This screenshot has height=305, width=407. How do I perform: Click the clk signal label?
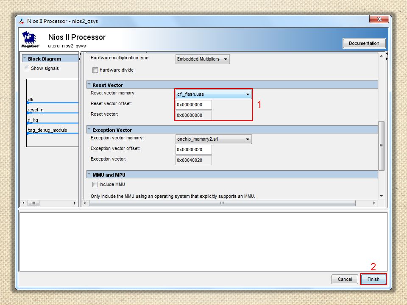(x=31, y=100)
